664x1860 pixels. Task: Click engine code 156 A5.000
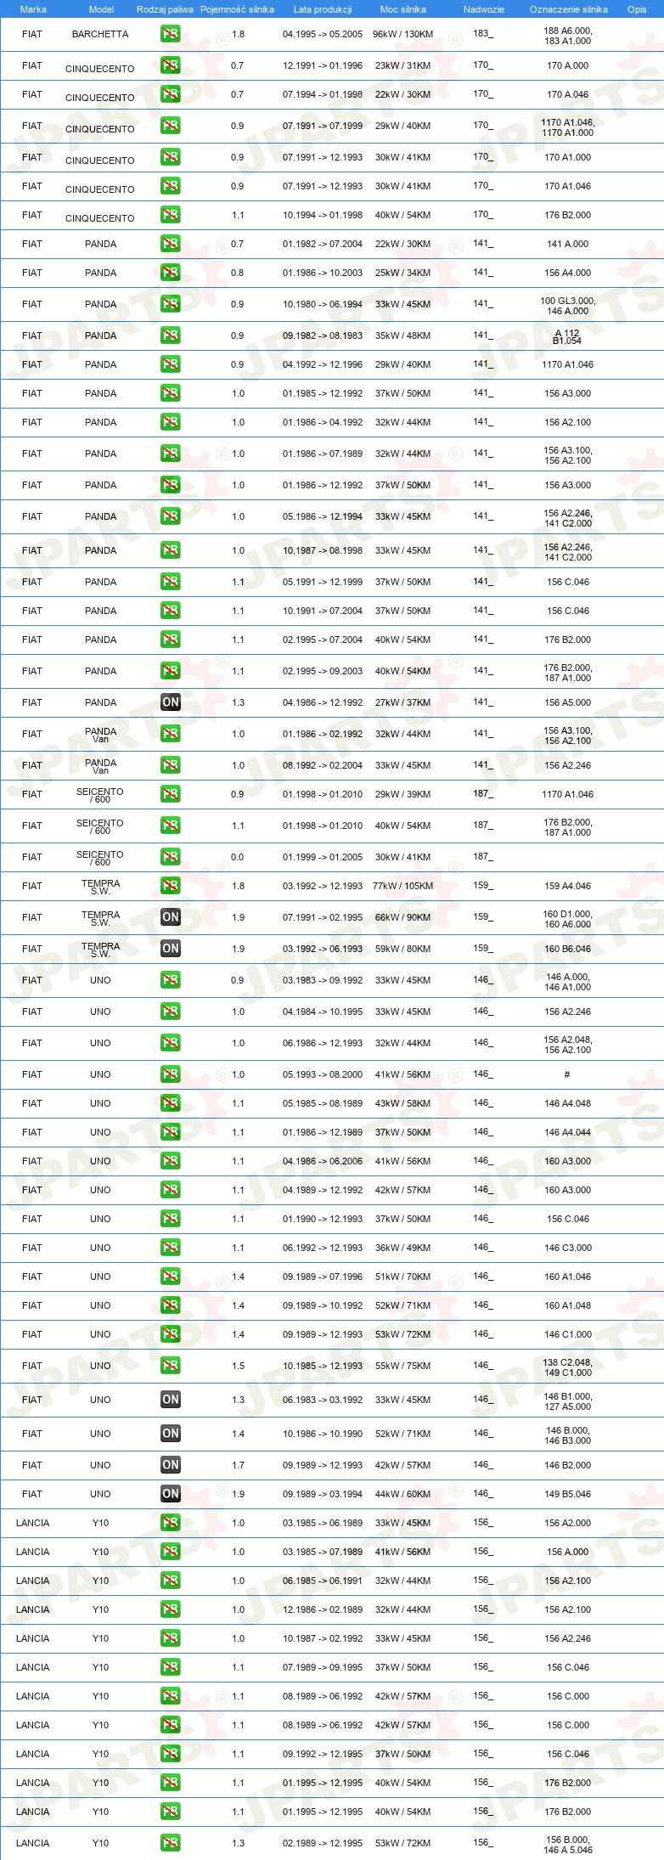pyautogui.click(x=568, y=702)
